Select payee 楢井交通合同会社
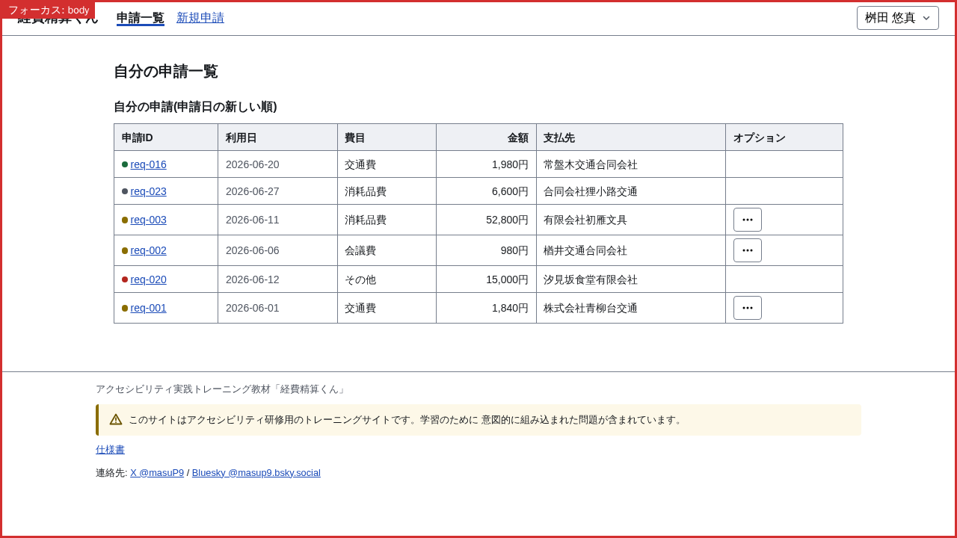The image size is (957, 538). (x=631, y=250)
